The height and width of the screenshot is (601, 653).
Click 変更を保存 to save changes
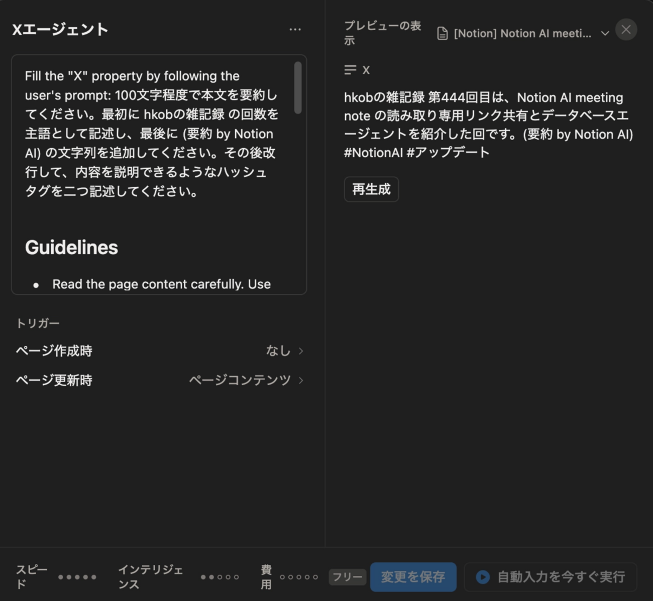pyautogui.click(x=413, y=577)
